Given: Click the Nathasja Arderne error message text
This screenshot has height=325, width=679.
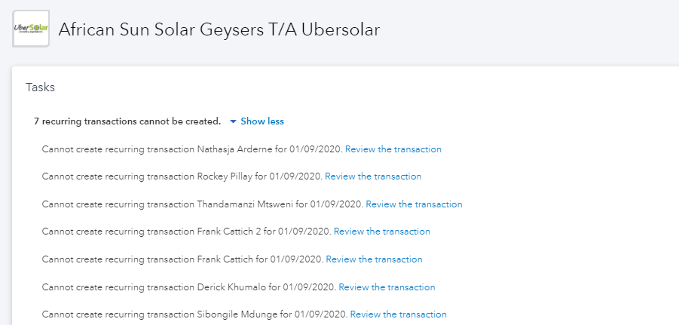Looking at the screenshot, I should 192,149.
